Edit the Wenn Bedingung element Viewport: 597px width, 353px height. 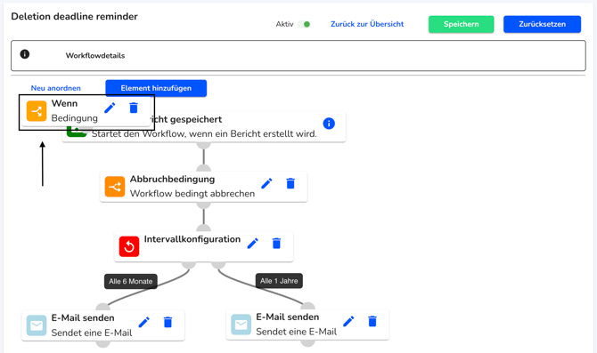pyautogui.click(x=110, y=108)
